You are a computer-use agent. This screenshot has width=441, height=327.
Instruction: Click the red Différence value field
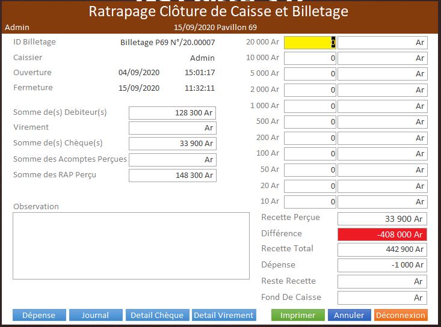click(382, 234)
